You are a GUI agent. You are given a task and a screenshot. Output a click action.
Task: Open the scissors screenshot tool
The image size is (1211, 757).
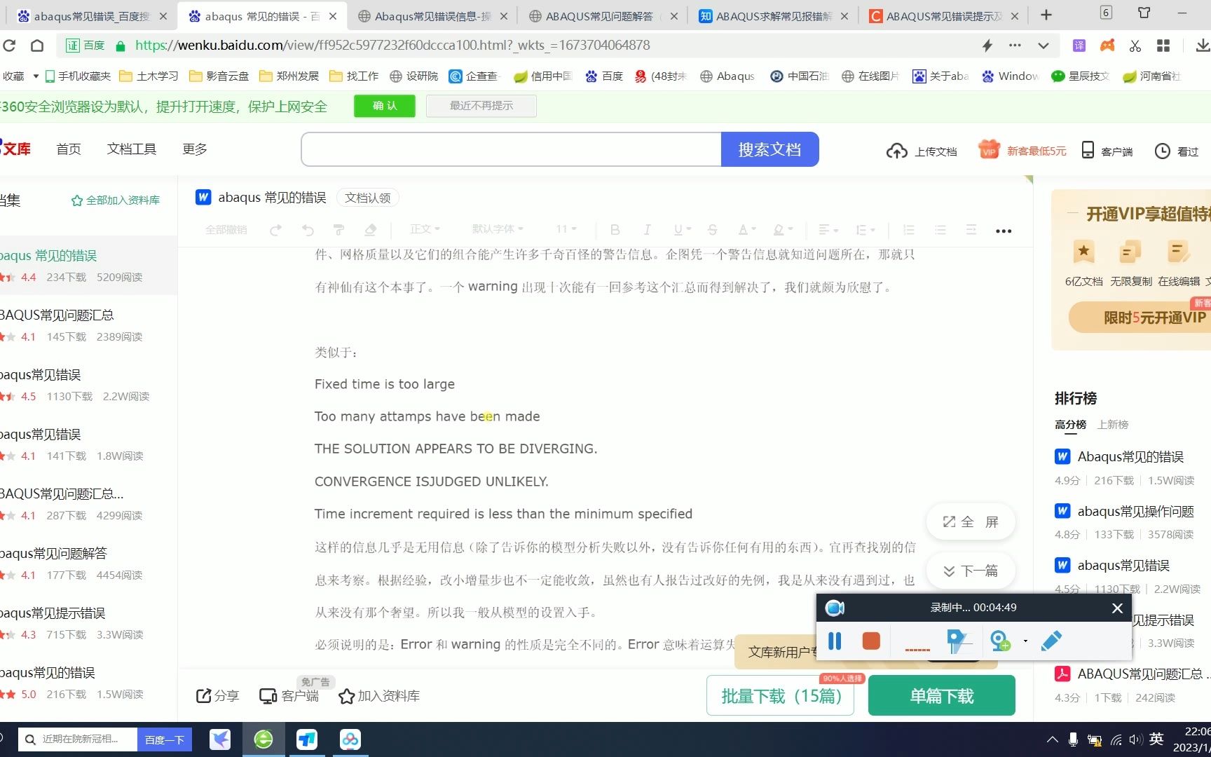[1135, 46]
